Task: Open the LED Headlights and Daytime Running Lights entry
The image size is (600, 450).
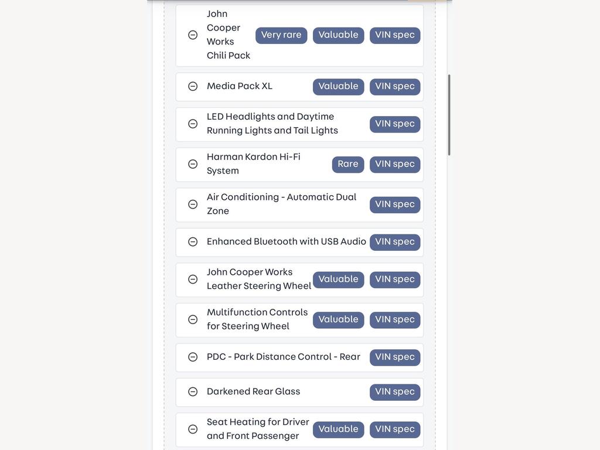Action: (299, 124)
